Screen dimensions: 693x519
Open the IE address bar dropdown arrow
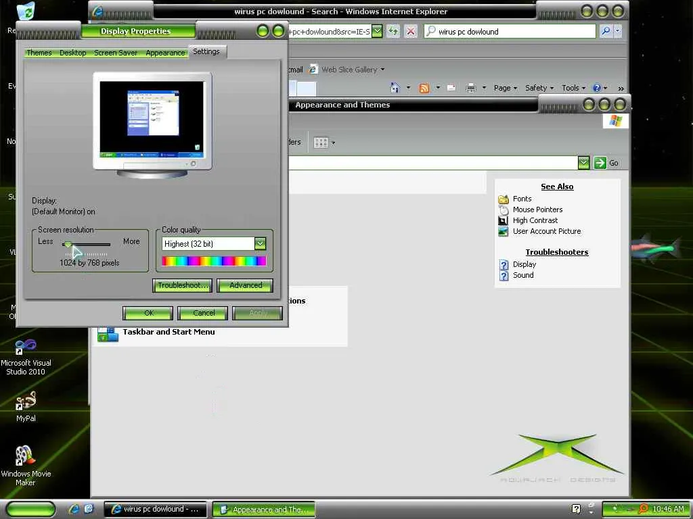click(376, 31)
